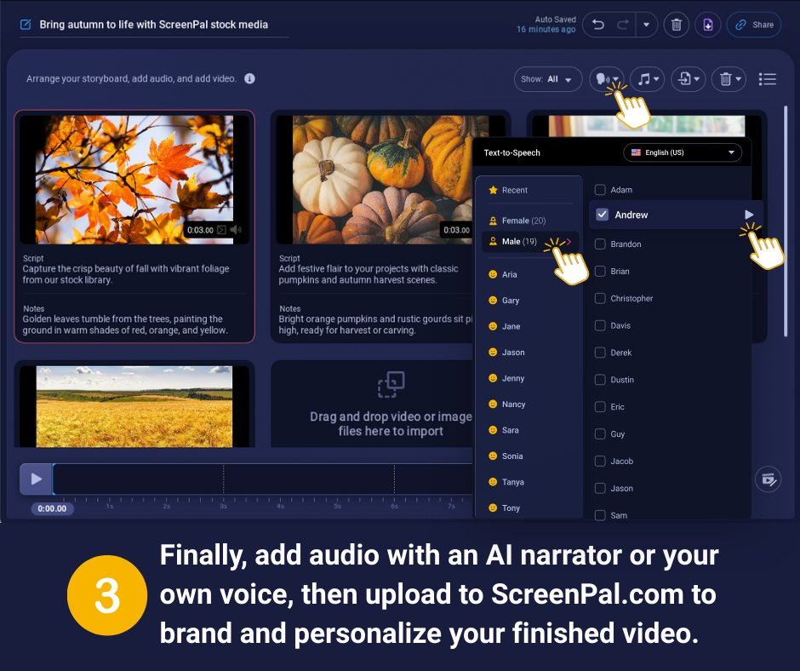
Task: Check the Dustin voice checkbox
Action: pyautogui.click(x=601, y=380)
